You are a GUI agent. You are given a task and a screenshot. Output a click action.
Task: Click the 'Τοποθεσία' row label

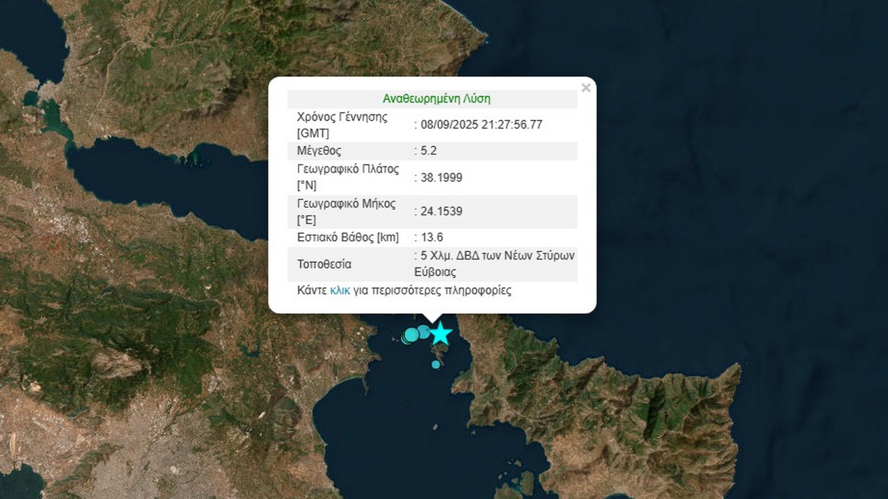click(x=324, y=264)
